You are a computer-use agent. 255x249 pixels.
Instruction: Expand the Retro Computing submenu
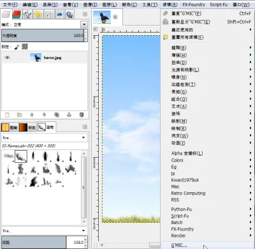(207, 193)
